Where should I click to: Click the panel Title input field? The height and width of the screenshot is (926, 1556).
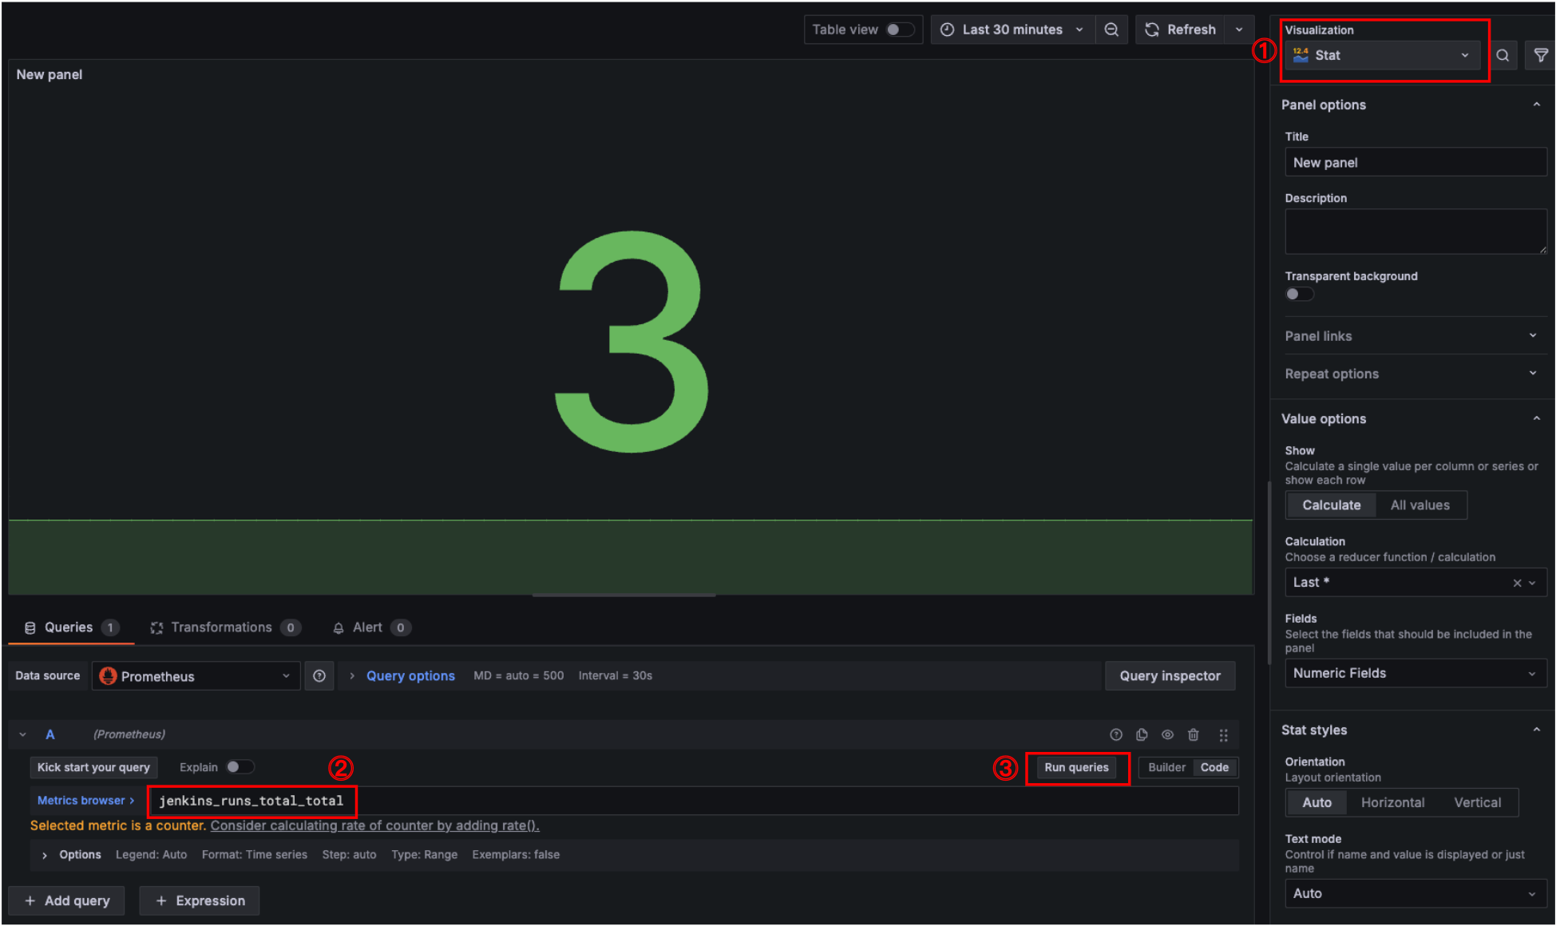click(x=1415, y=162)
